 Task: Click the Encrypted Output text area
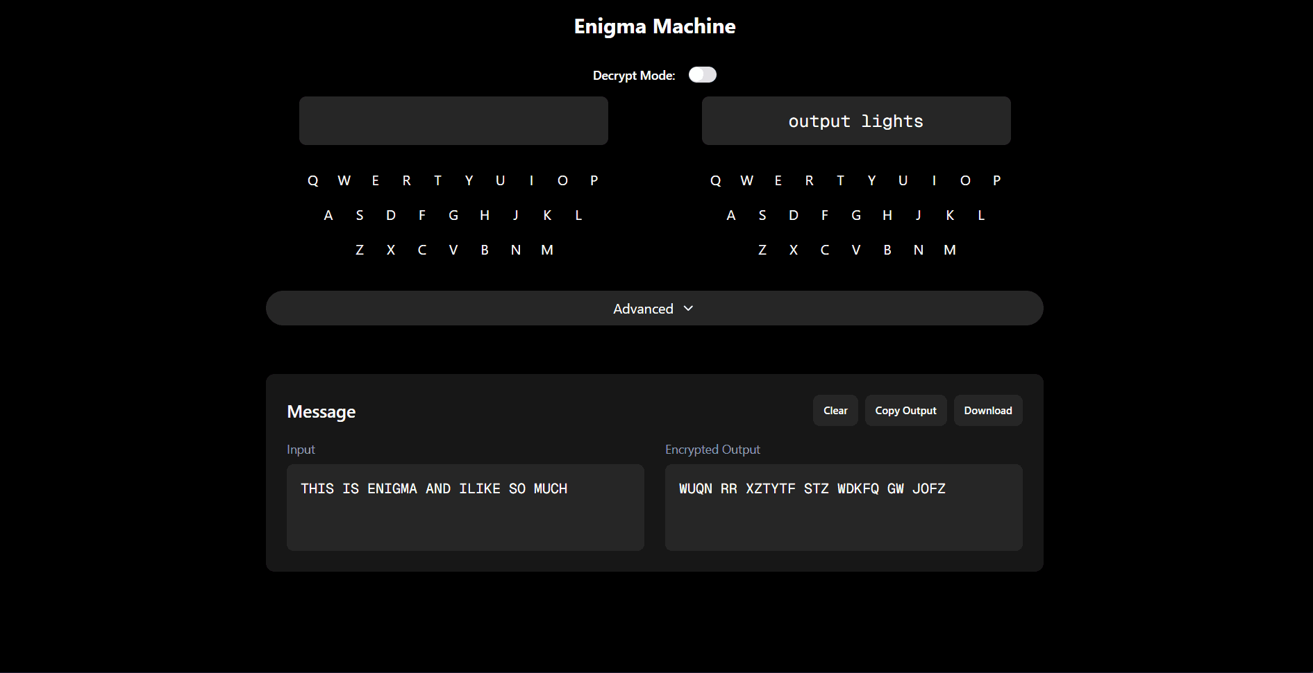[844, 507]
